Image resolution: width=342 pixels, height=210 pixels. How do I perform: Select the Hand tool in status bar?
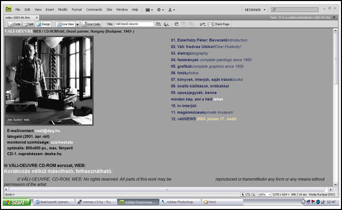click(x=248, y=195)
